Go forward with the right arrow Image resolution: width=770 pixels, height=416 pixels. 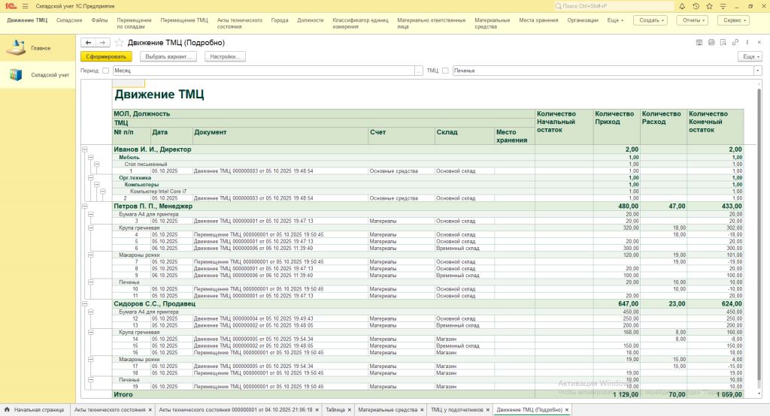tap(102, 43)
